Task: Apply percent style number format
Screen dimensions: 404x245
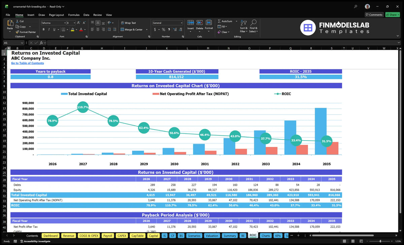Action: tap(164, 30)
